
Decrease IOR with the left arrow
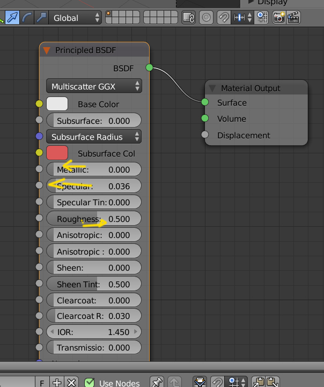52,332
